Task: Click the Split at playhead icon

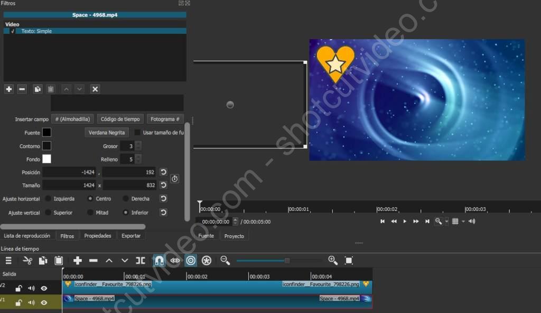Action: point(141,260)
